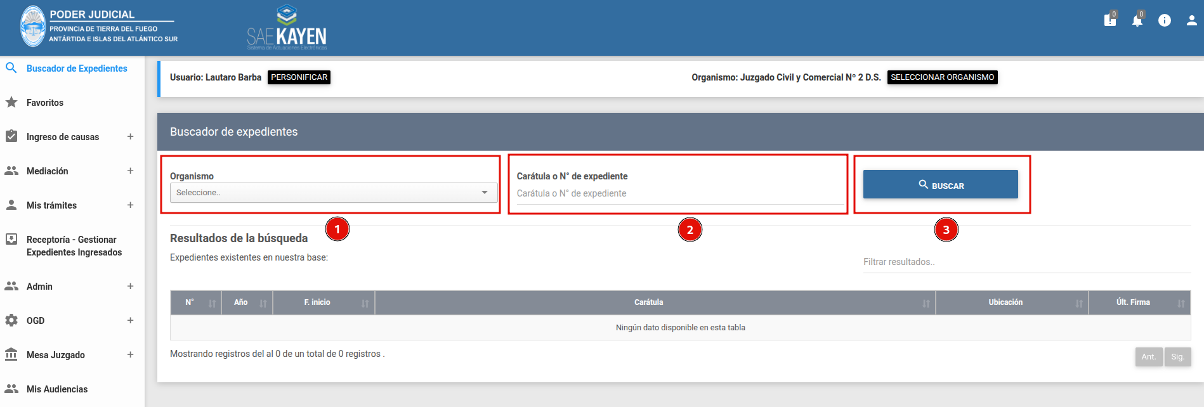Open Receptoría - Gestionar Expedientes Ingresados
1204x407 pixels.
pos(74,246)
